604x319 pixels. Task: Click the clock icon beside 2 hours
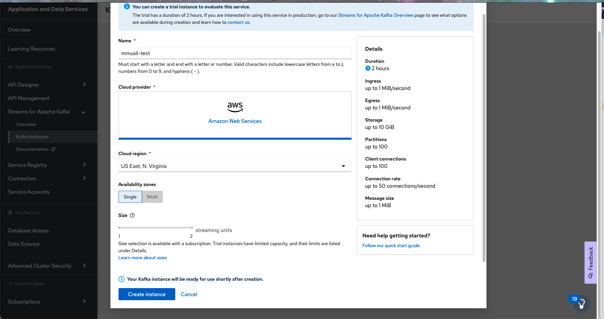[x=368, y=68]
